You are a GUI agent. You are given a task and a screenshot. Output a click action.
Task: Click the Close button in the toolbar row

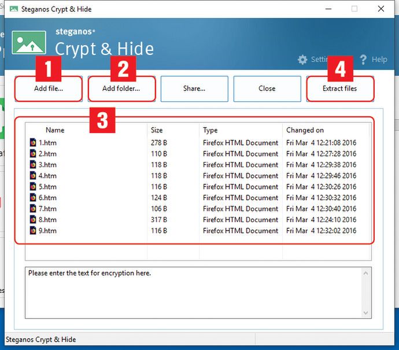267,89
